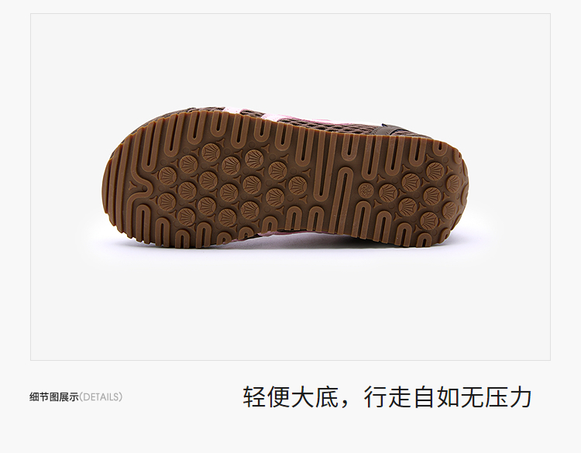The width and height of the screenshot is (581, 453).
Task: Click the round size stamp on the sole
Action: tap(364, 190)
